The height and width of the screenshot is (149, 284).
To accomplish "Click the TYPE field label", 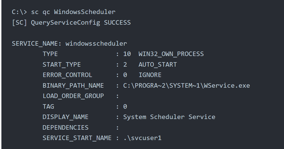I will pyautogui.click(x=50, y=54).
